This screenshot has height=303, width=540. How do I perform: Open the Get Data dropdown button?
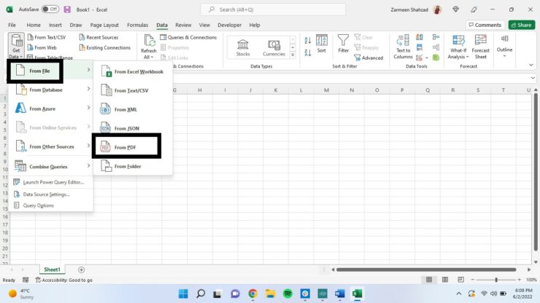(x=16, y=47)
